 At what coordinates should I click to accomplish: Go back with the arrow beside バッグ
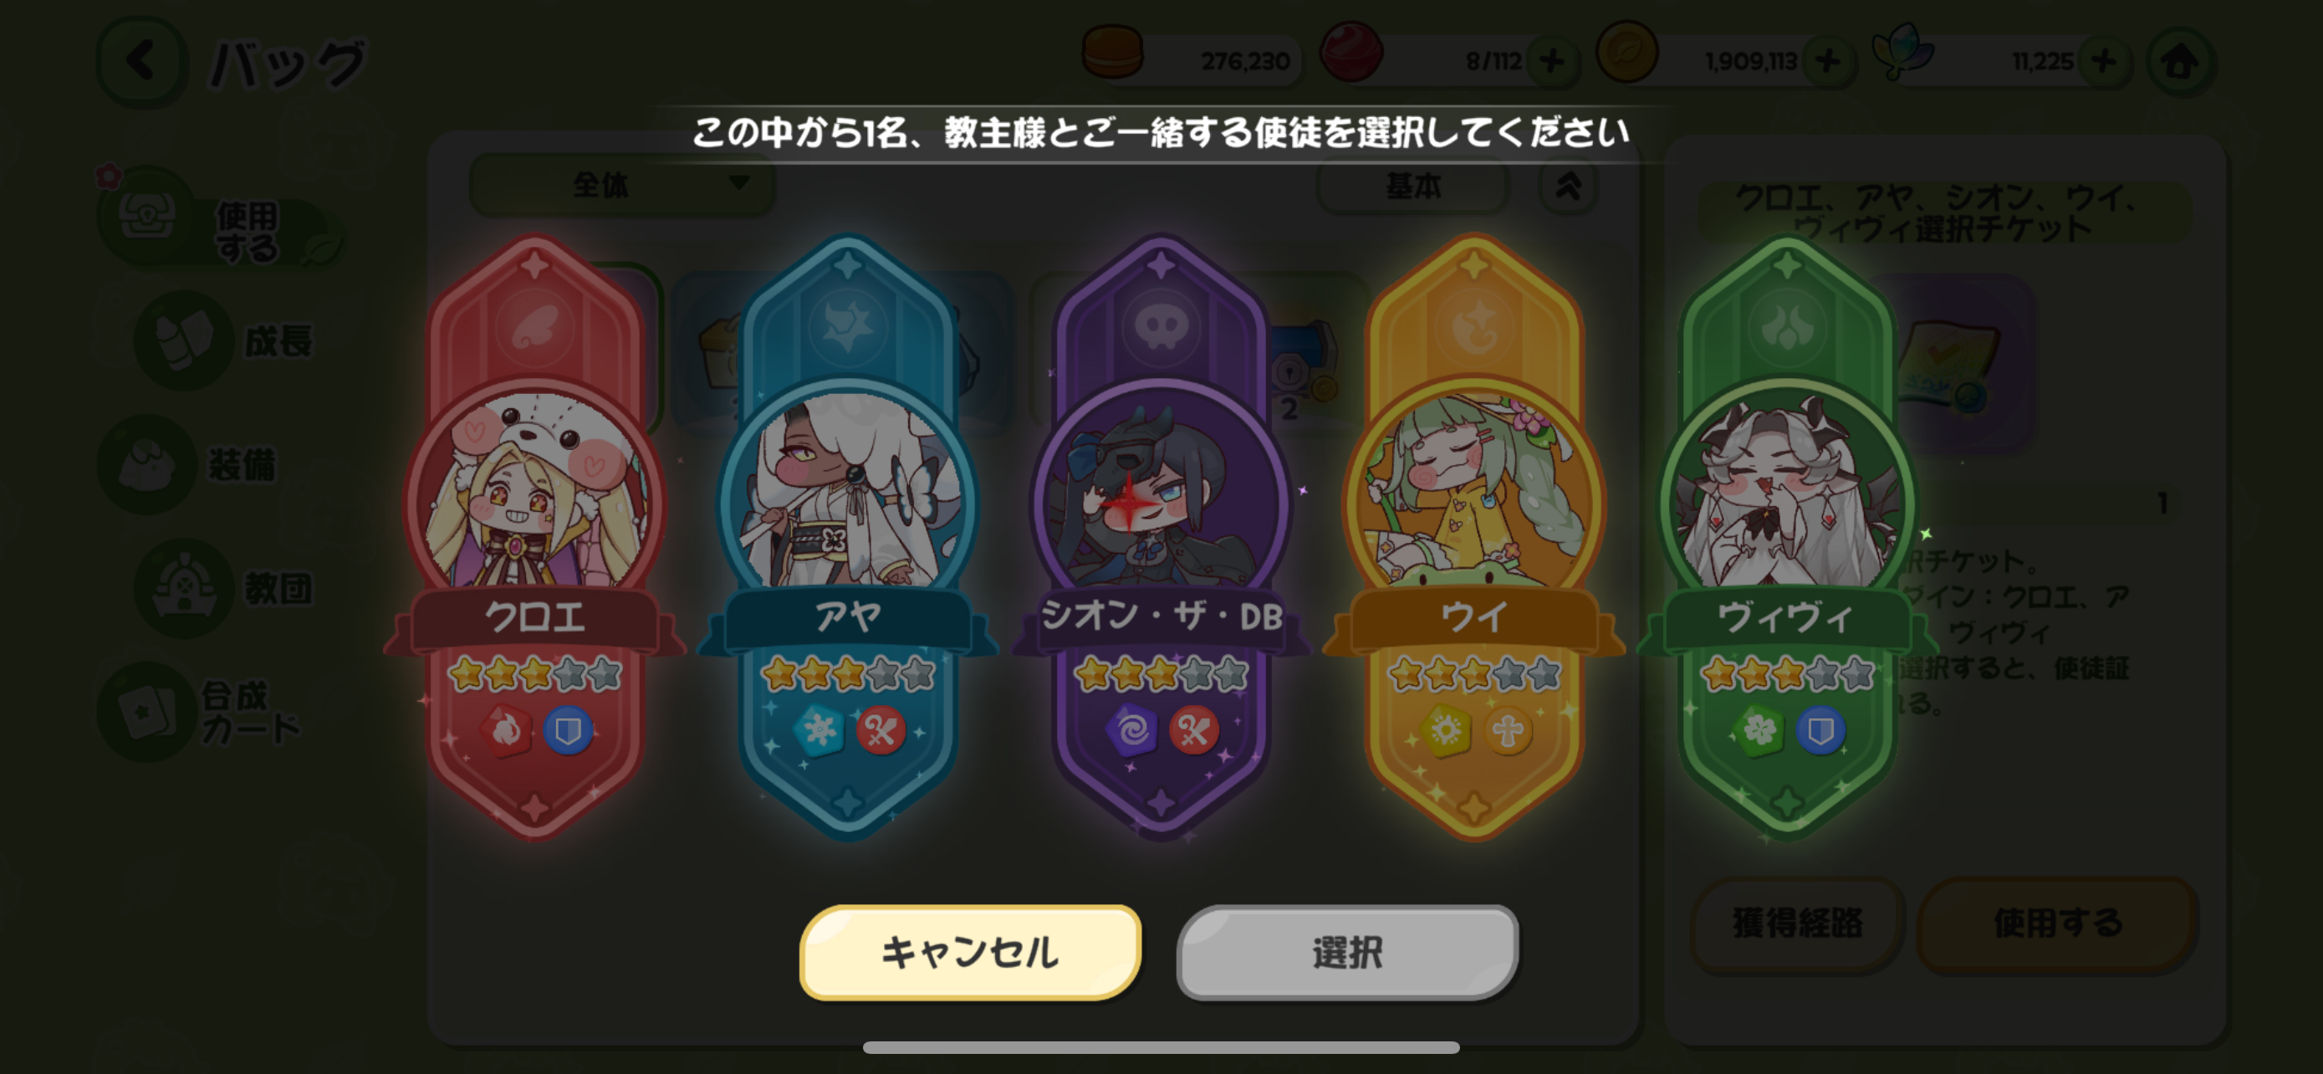click(x=141, y=61)
